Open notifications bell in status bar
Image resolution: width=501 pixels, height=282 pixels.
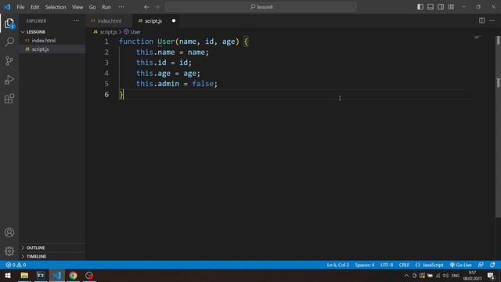[492, 265]
